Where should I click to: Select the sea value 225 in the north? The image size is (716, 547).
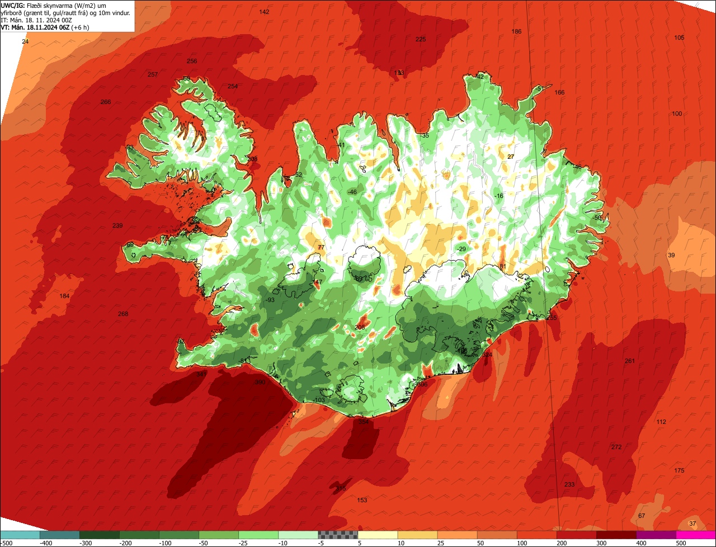421,39
